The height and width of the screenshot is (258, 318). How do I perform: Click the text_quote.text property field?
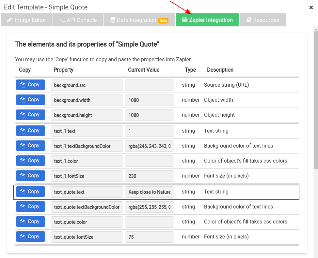(x=87, y=192)
